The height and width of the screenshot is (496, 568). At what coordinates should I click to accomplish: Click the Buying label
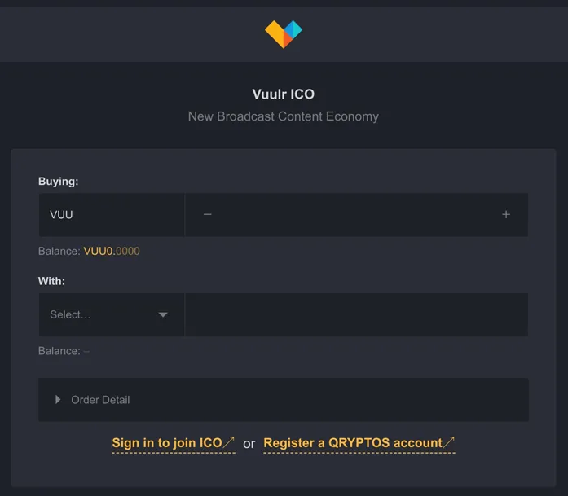[x=59, y=181]
